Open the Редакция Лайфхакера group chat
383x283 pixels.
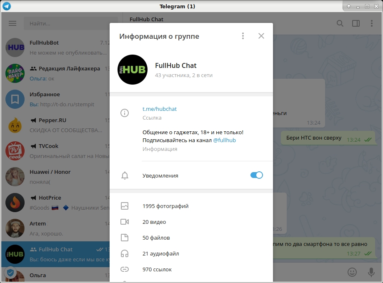click(x=56, y=73)
